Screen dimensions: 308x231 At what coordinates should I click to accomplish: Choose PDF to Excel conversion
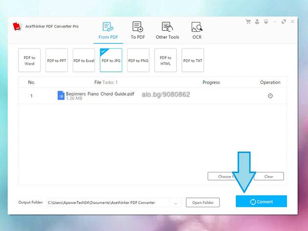[84, 60]
